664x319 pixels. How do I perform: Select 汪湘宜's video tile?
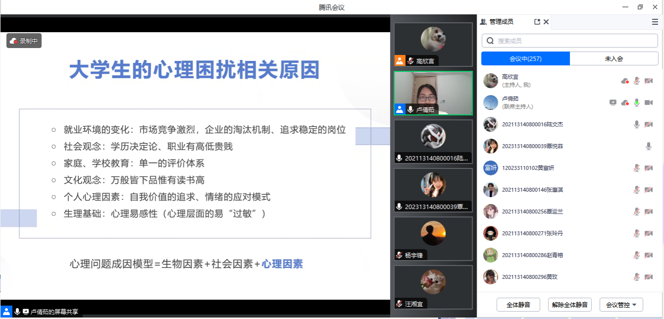pyautogui.click(x=433, y=286)
